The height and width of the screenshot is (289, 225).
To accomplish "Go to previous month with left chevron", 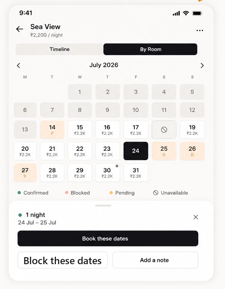I will [x=19, y=66].
